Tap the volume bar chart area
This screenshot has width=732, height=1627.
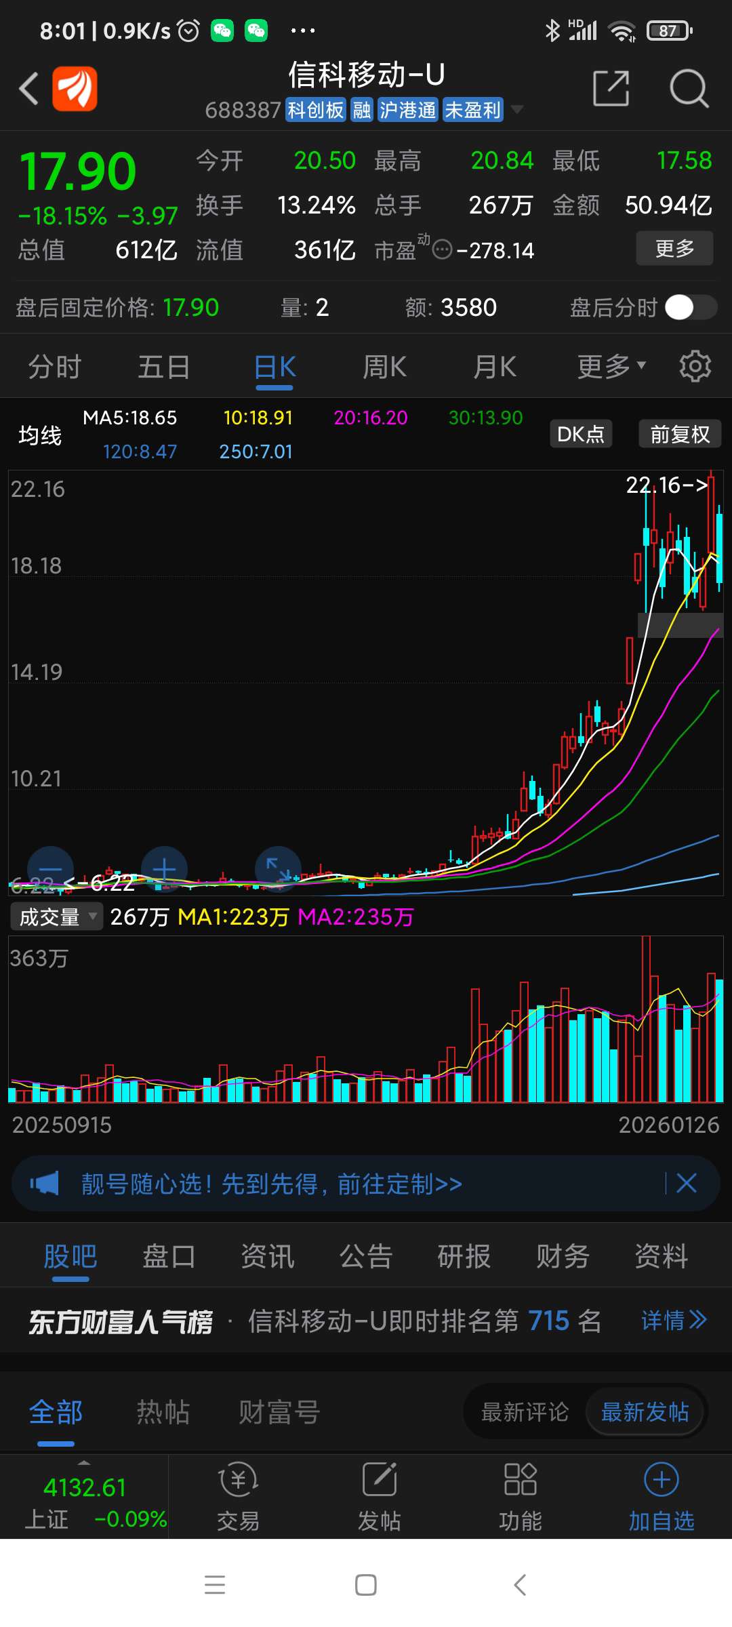tap(366, 1019)
